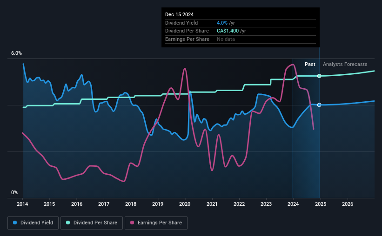
Task: Select the teal Dividend Per Share data point marker
Action: tap(319, 76)
